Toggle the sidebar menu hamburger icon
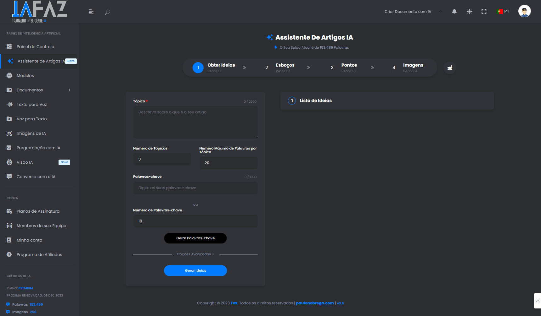 [x=91, y=12]
